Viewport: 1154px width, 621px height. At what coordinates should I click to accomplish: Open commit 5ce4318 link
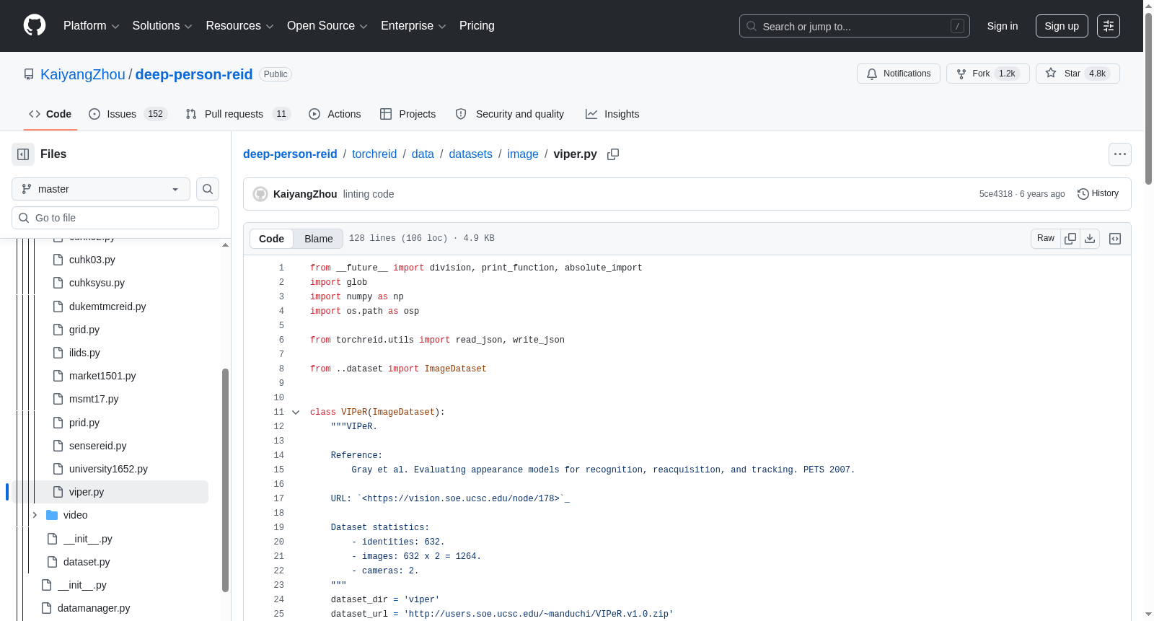point(995,194)
